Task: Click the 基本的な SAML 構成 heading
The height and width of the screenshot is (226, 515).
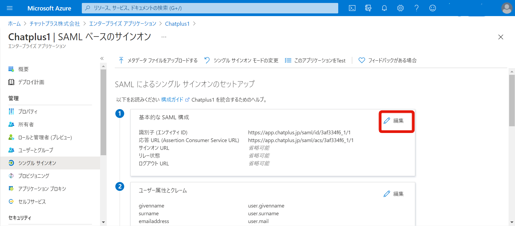Action: pos(164,117)
